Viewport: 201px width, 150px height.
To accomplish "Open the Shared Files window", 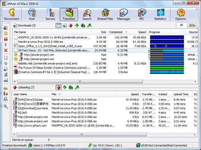I will (105, 14).
